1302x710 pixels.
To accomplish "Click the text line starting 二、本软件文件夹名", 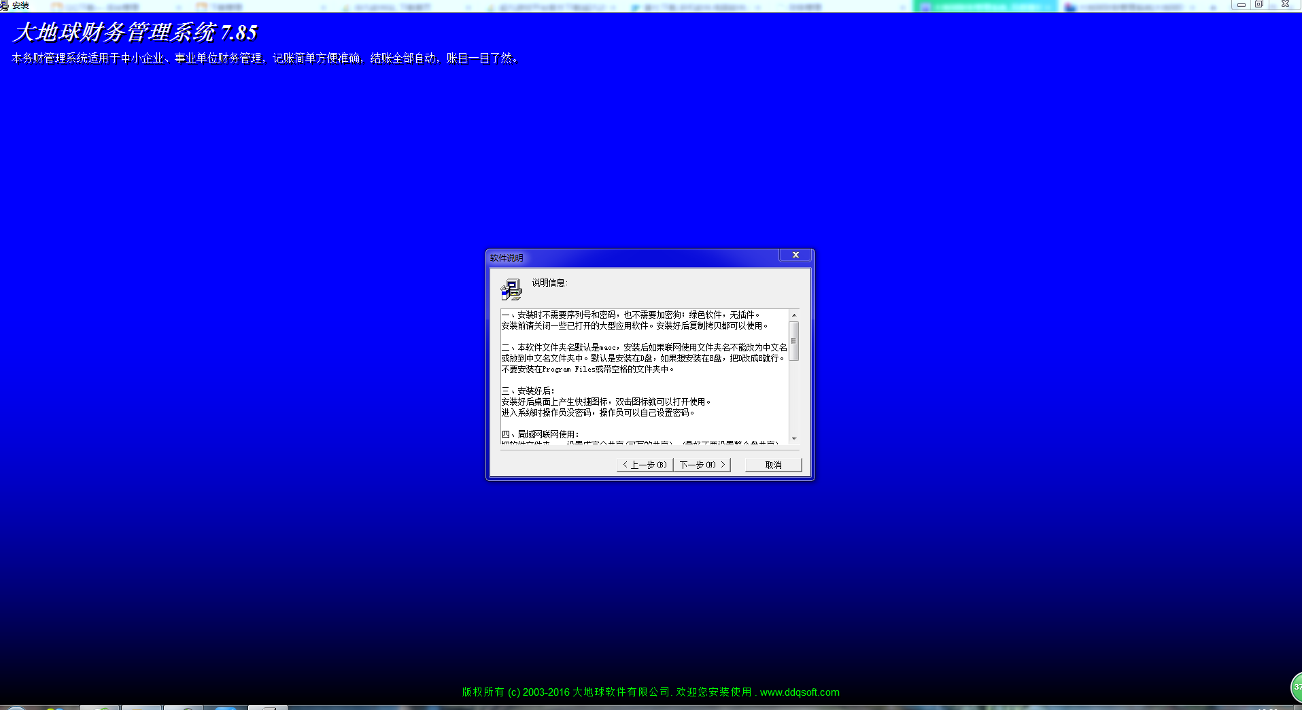I will click(x=644, y=347).
